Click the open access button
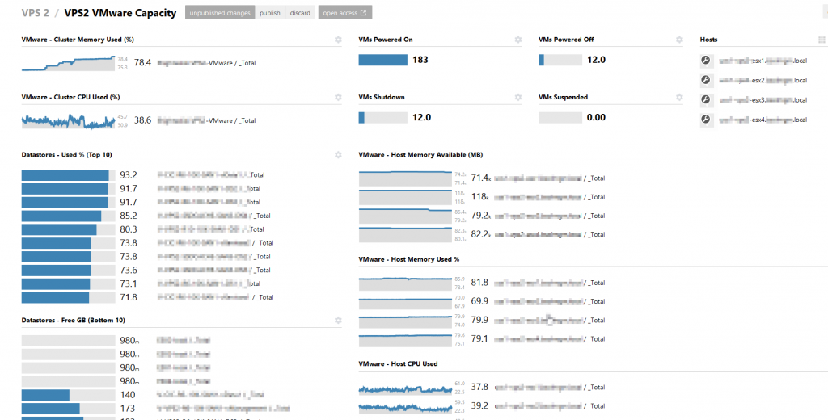The width and height of the screenshot is (828, 420). tap(344, 13)
